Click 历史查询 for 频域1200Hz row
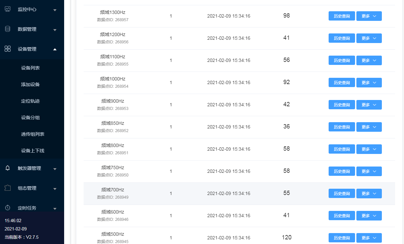This screenshot has width=404, height=244. [x=342, y=38]
